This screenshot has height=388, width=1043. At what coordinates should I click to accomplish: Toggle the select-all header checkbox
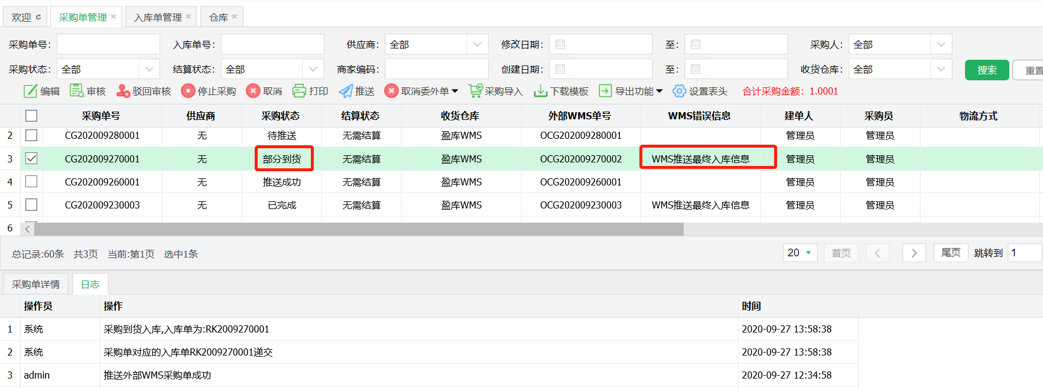click(31, 116)
